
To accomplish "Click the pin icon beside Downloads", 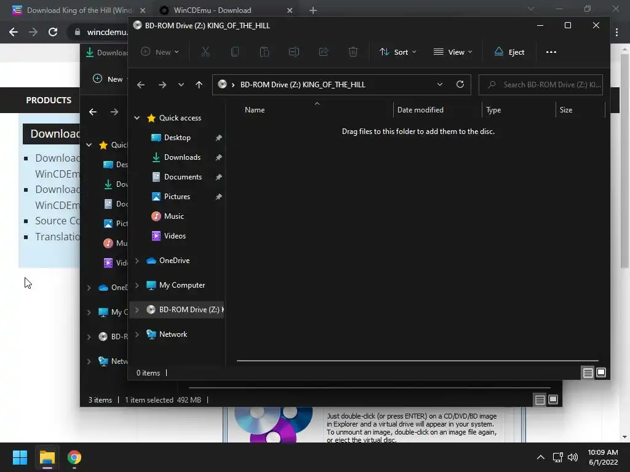I will 218,157.
